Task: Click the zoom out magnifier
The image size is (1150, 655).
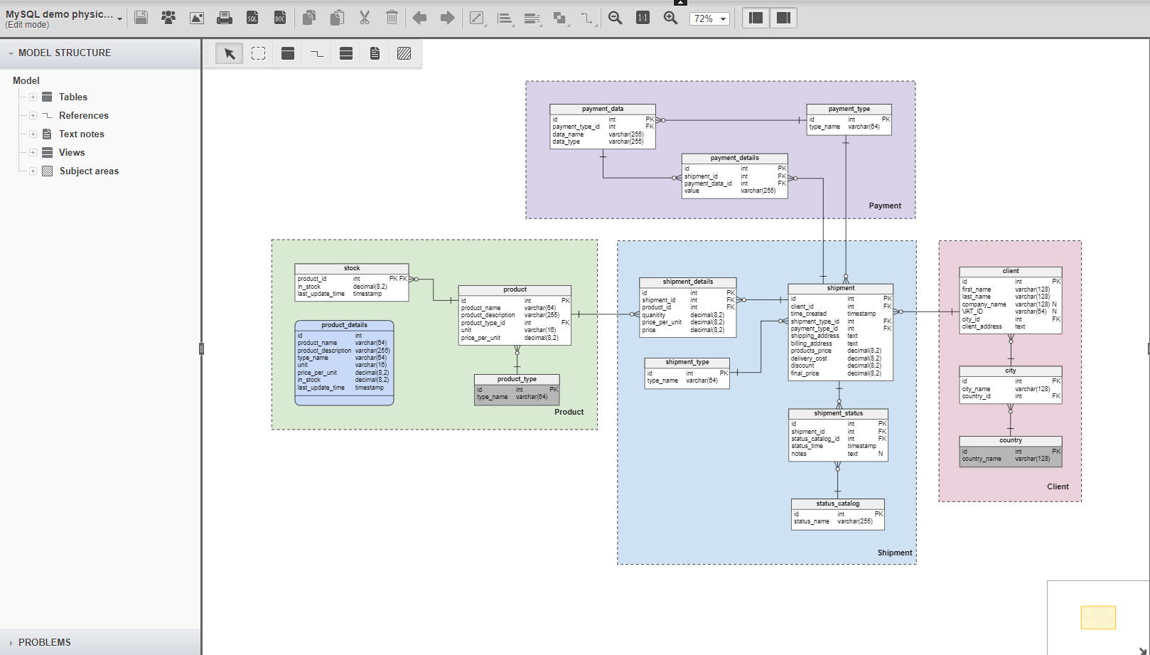Action: pyautogui.click(x=616, y=18)
